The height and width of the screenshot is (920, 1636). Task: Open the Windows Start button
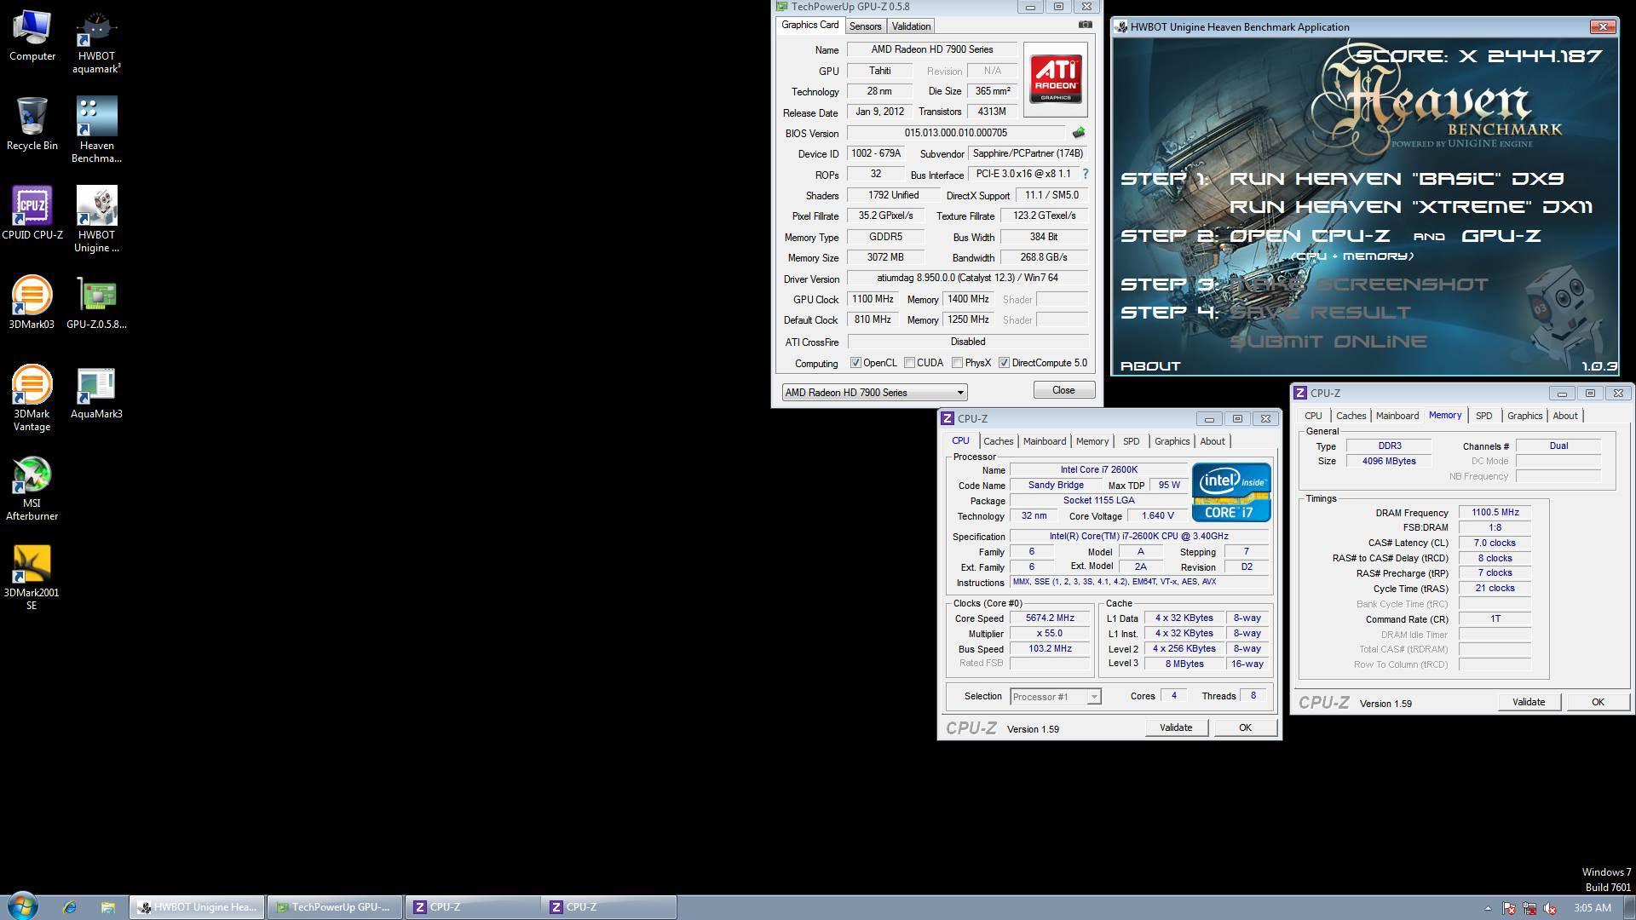(23, 906)
